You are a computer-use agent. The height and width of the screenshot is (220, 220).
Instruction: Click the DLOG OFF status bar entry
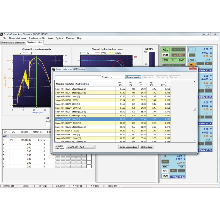[112, 186]
